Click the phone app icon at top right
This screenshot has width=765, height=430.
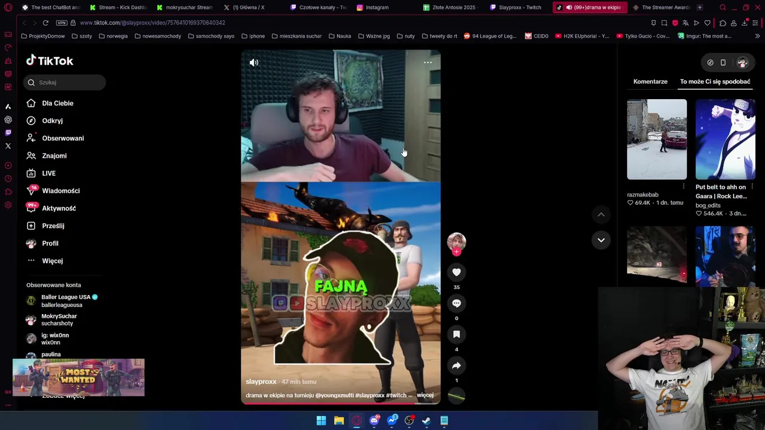click(x=723, y=62)
